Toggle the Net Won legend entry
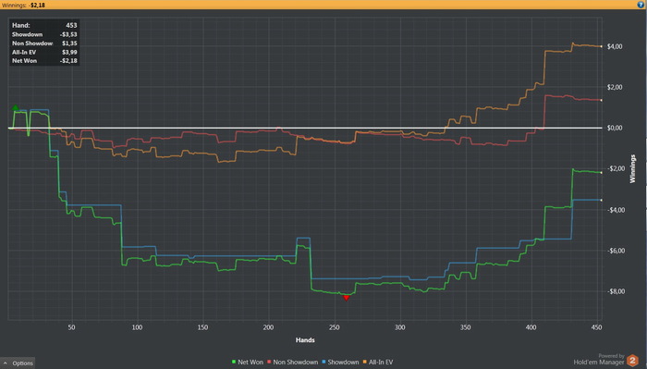Screen dimensions: 647x369 248,362
